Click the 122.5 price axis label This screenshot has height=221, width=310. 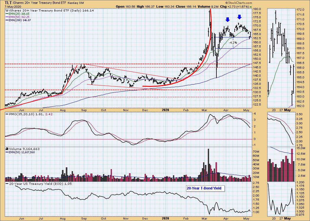[257, 105]
